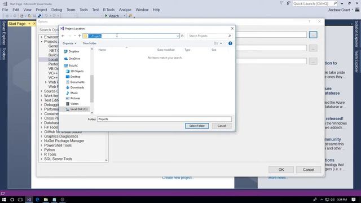Open the Edit menu
Image resolution: width=361 pixels, height=203 pixels.
pos(16,10)
